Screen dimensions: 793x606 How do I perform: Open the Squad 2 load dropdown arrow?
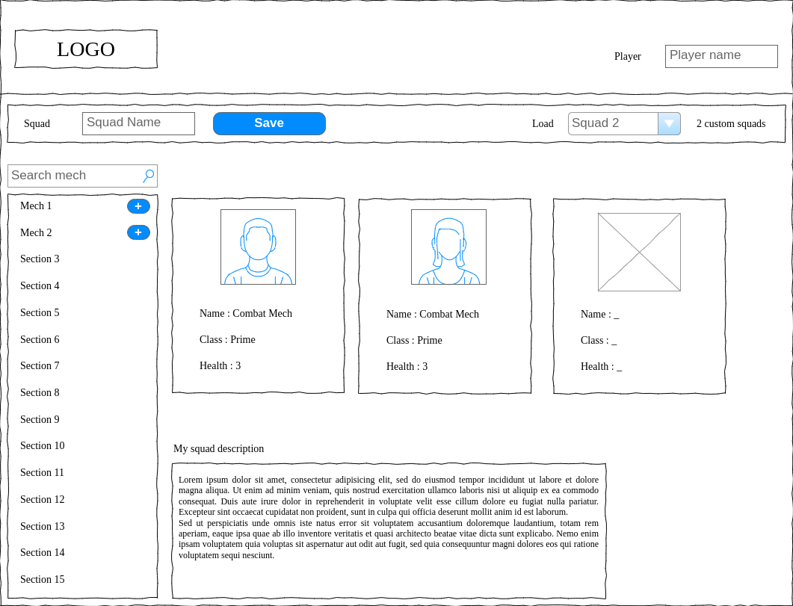click(669, 124)
